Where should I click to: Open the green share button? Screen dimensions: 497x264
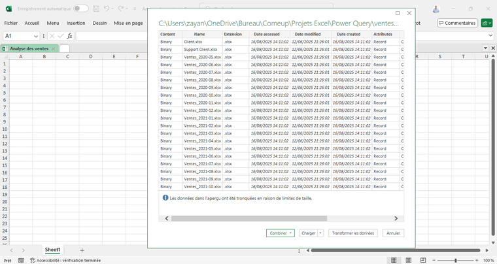point(487,23)
